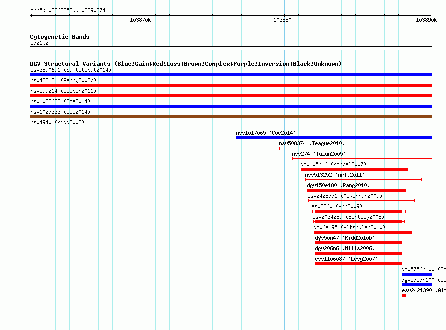Click the thin nsv508374 red line
This screenshot has width=446, height=330.
[x=356, y=148]
